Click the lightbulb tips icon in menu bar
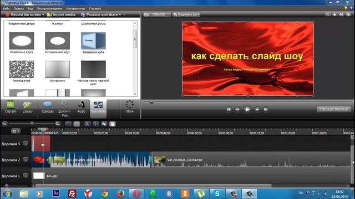355x199 pixels. pyautogui.click(x=346, y=8)
